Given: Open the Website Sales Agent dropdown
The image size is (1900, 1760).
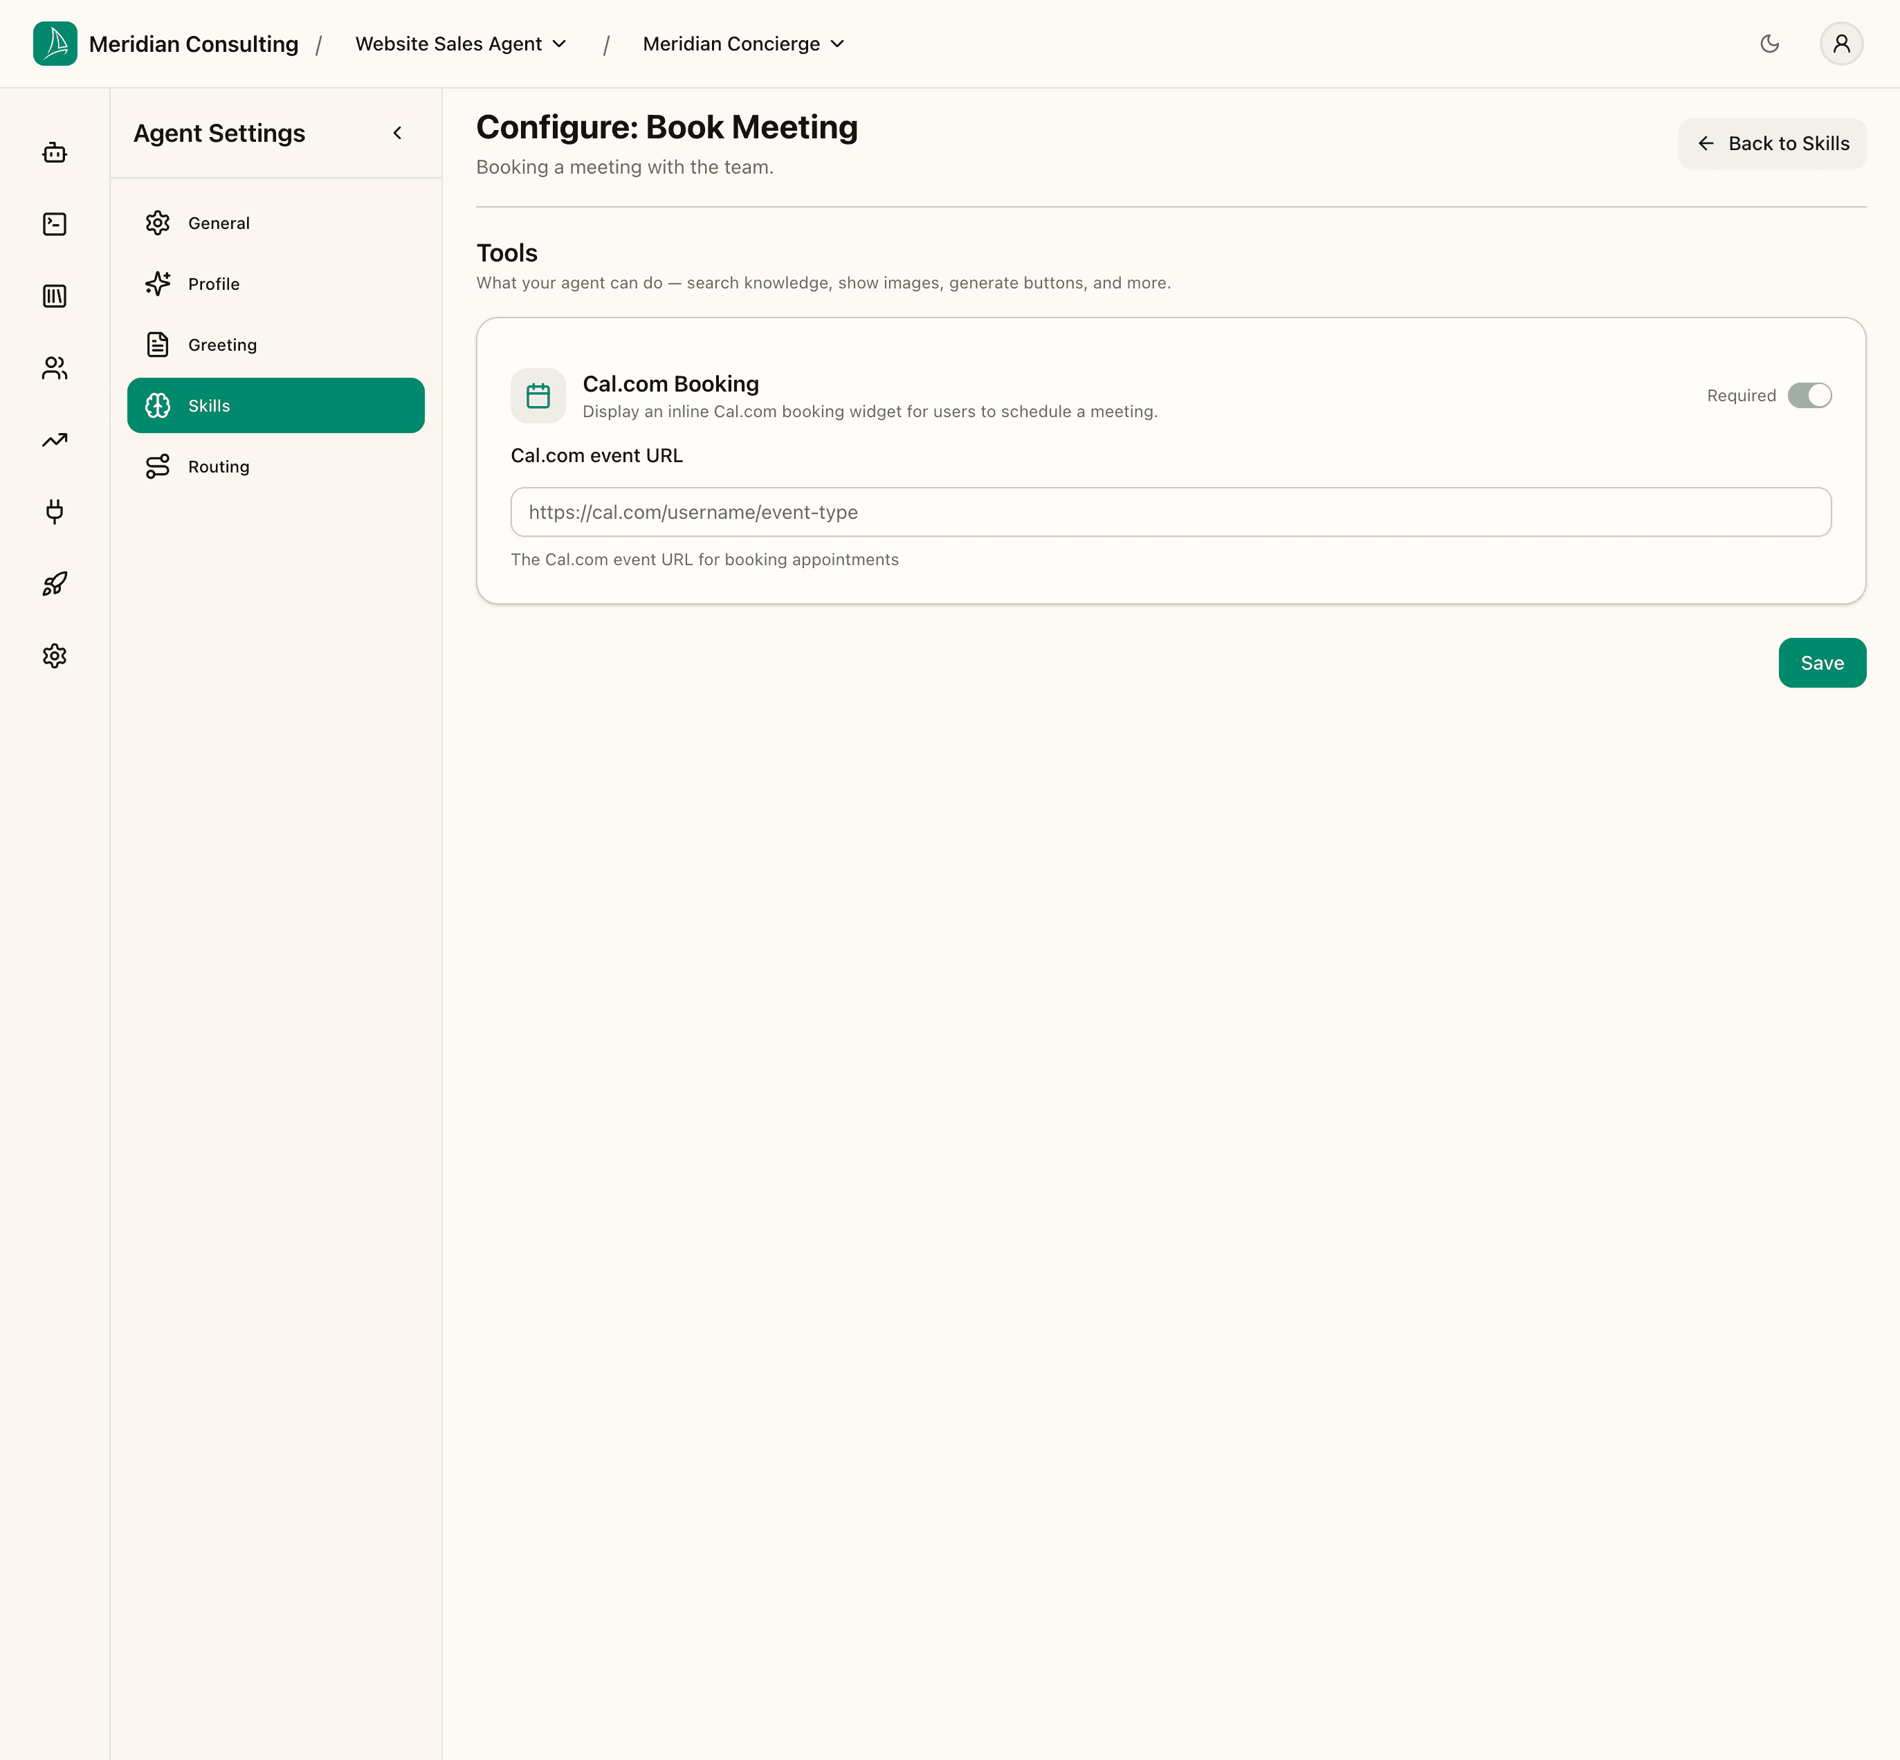Looking at the screenshot, I should [460, 44].
